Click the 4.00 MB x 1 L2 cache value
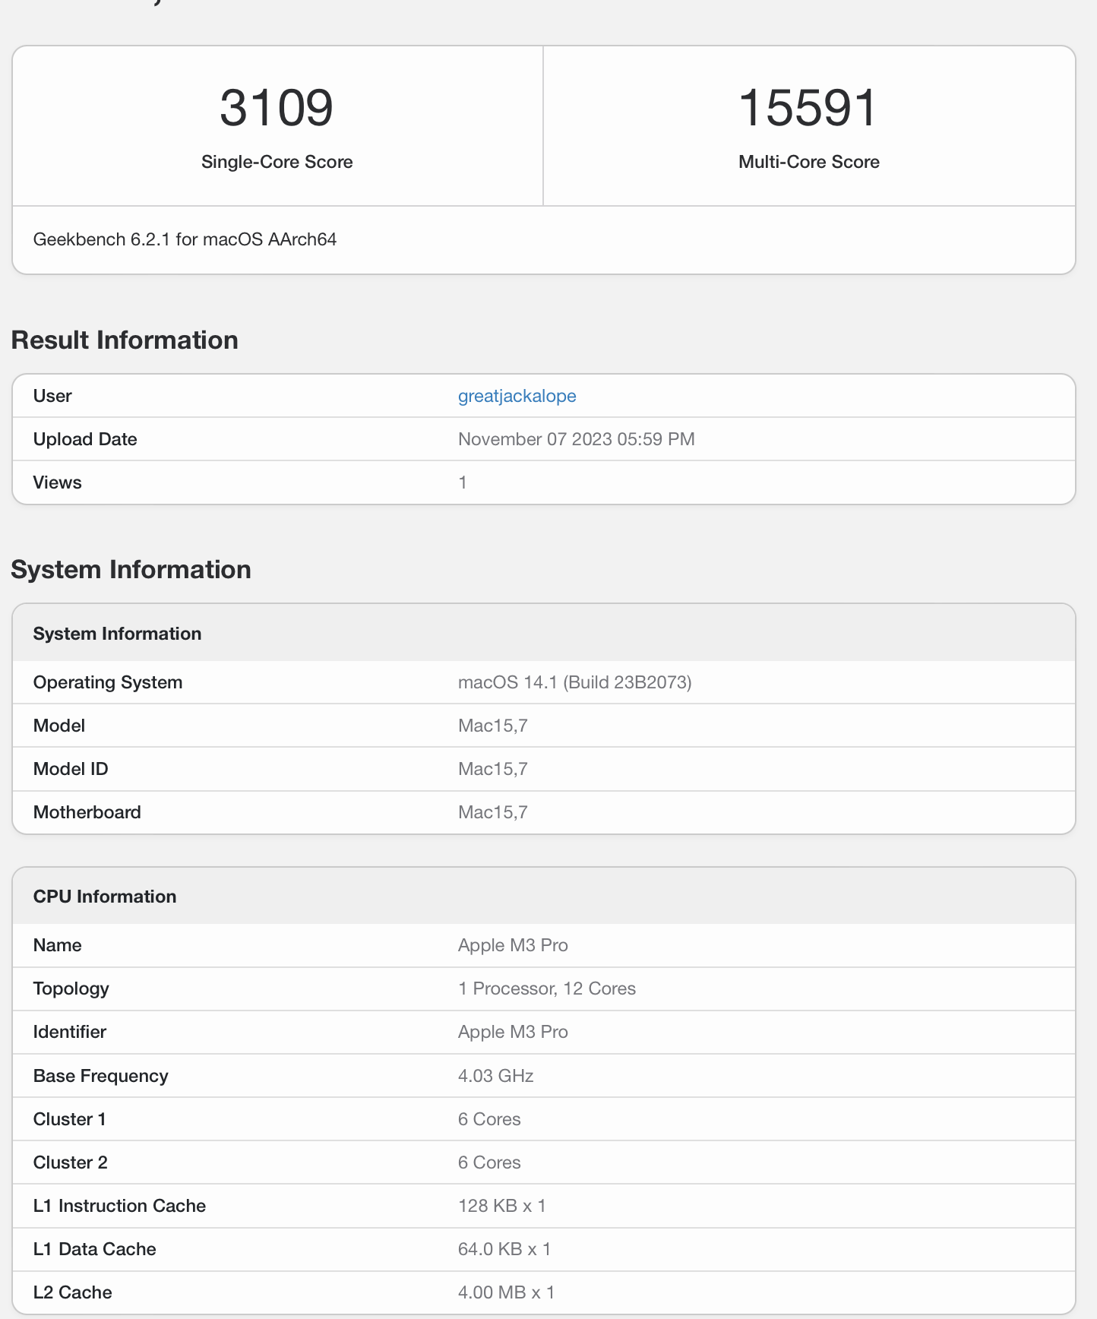1097x1319 pixels. [506, 1292]
